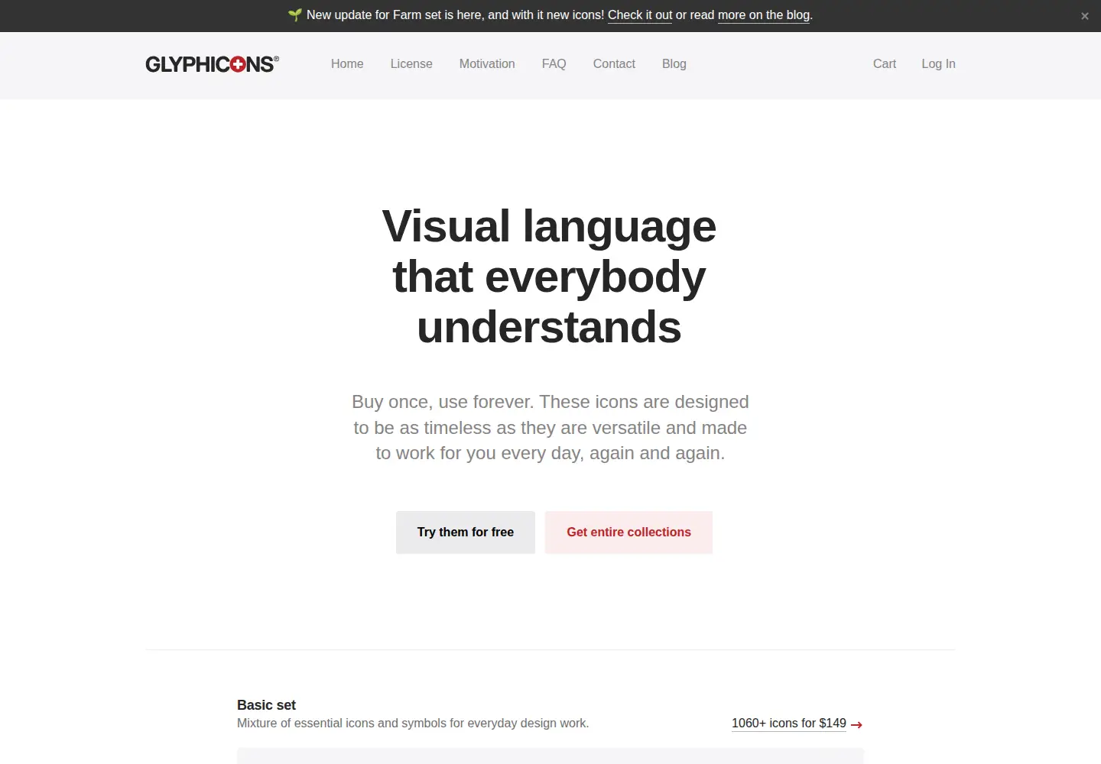
Task: Open the Home menu item
Action: pos(347,64)
